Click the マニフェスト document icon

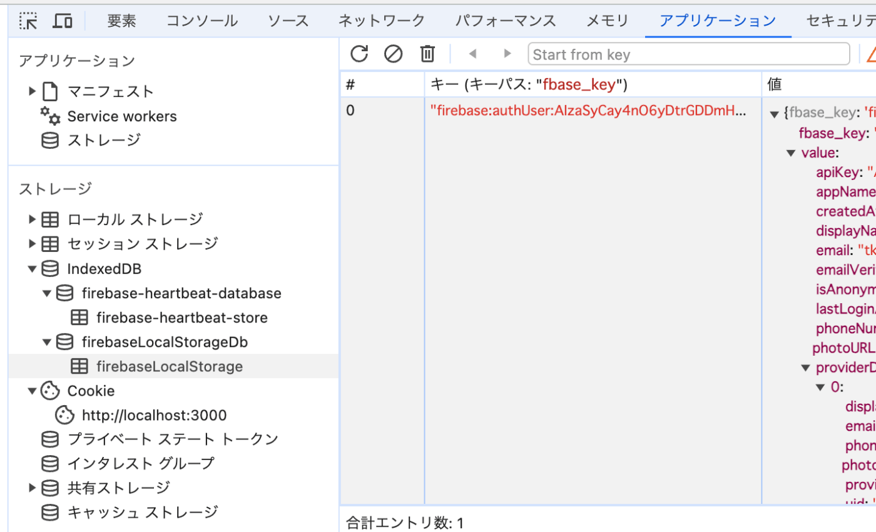(x=49, y=91)
